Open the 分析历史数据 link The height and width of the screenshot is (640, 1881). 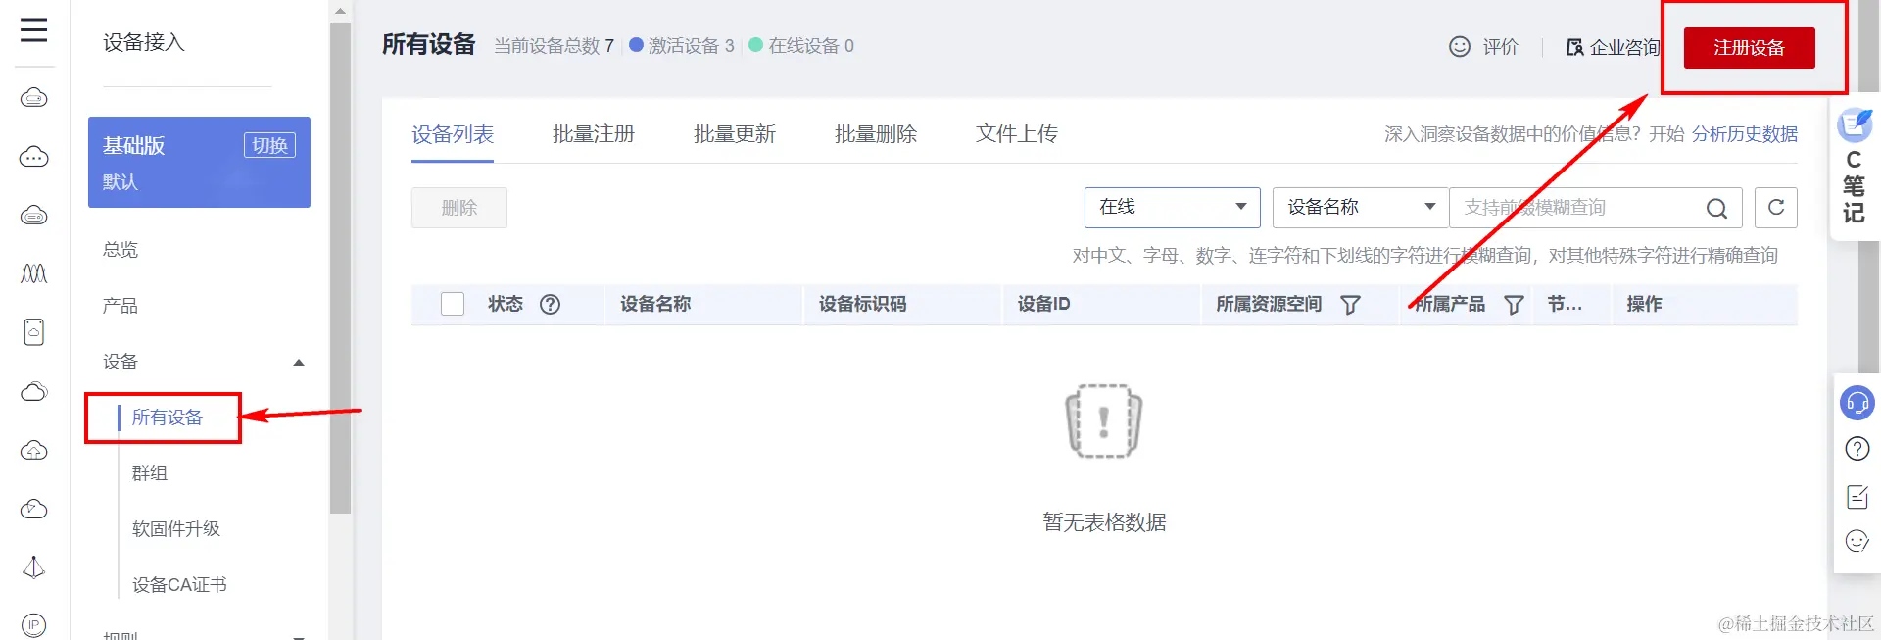[x=1745, y=134]
